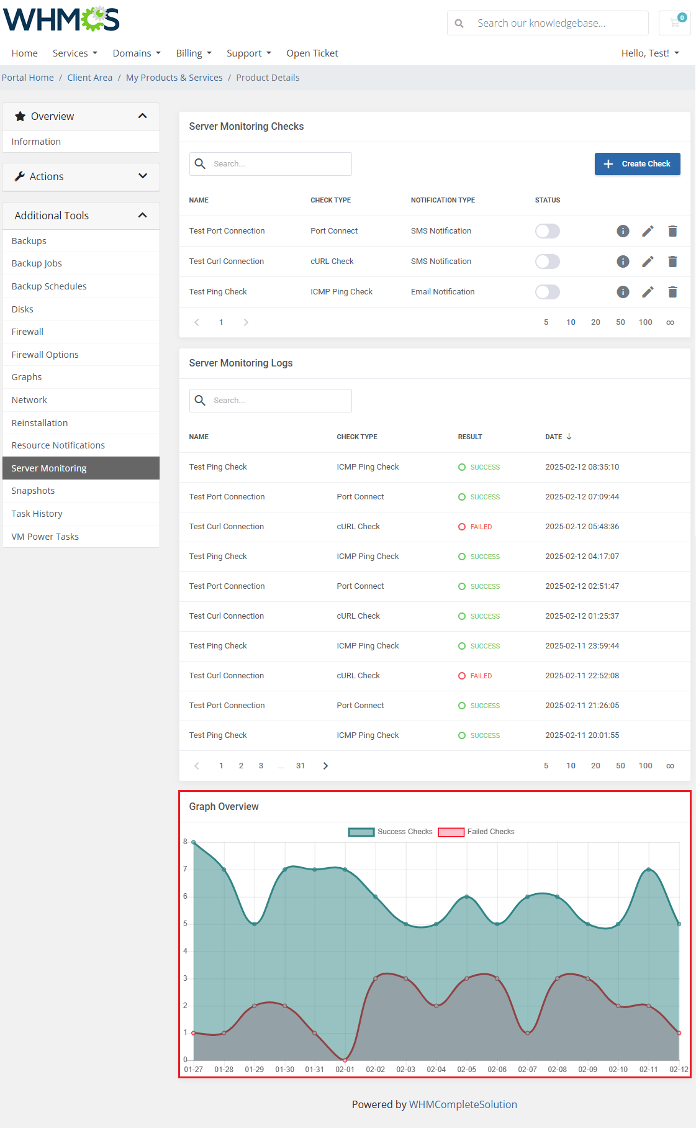The height and width of the screenshot is (1128, 696).
Task: Open the Hello, Test! account dropdown
Action: pos(650,53)
